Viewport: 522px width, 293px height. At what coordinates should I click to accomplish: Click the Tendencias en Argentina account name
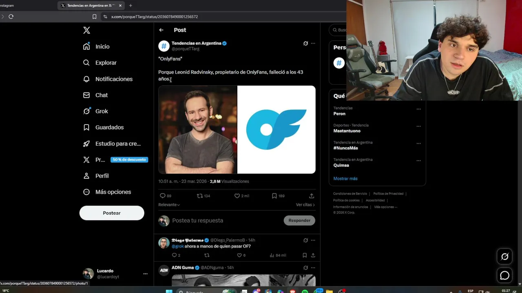coord(196,43)
